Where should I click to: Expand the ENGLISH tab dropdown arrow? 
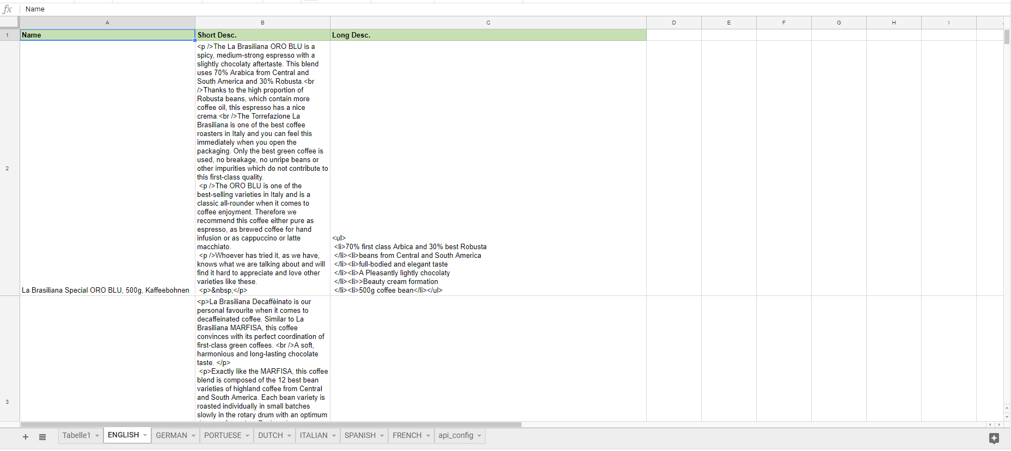click(x=145, y=435)
